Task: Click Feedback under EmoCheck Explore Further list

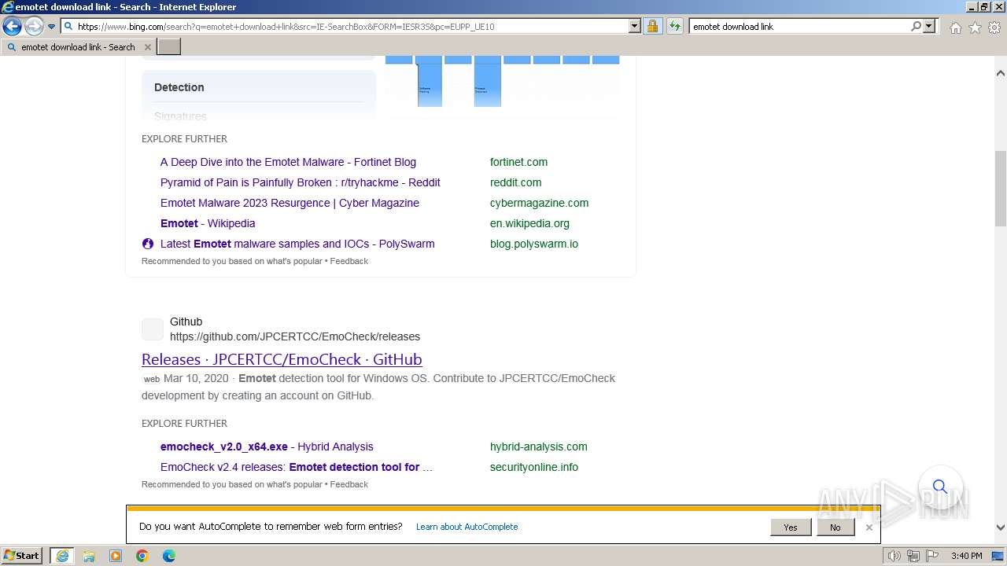Action: click(x=349, y=484)
